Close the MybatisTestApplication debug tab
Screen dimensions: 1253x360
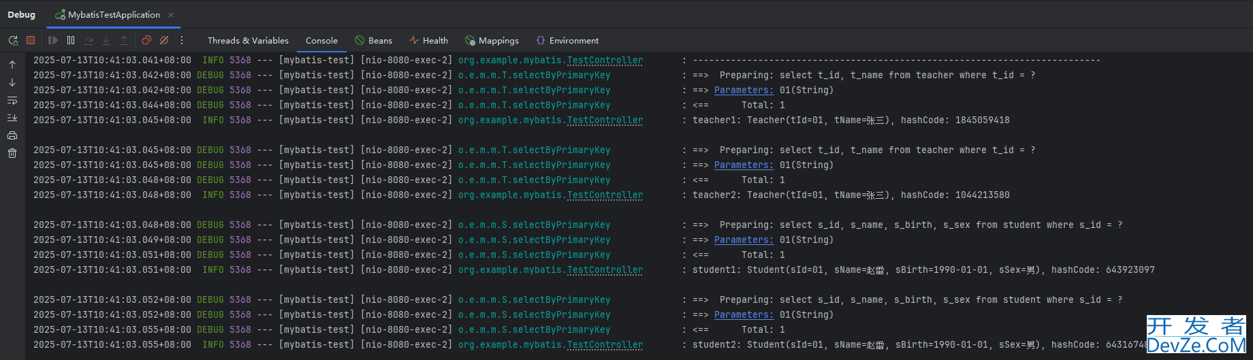[171, 15]
